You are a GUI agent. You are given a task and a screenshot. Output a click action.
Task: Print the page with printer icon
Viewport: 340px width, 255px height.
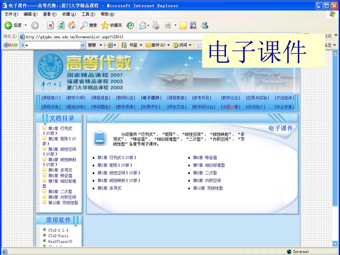[156, 26]
